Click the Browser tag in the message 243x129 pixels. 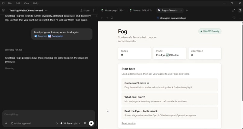tap(41, 36)
